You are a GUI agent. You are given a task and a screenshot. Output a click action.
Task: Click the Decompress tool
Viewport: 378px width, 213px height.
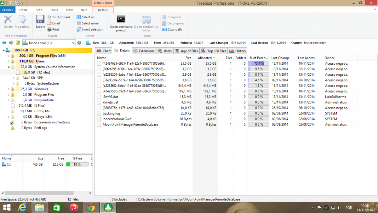tap(174, 23)
